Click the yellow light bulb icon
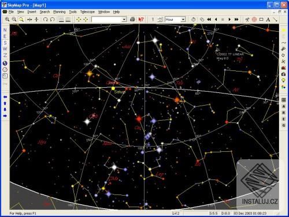This screenshot has height=217, width=289. coord(283,80)
